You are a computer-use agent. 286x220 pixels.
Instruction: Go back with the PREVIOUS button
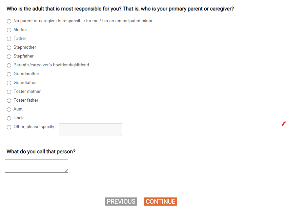121,201
